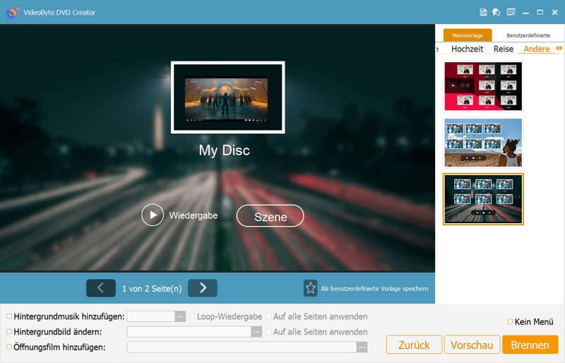
Task: Browse for background music file button
Action: [x=180, y=316]
